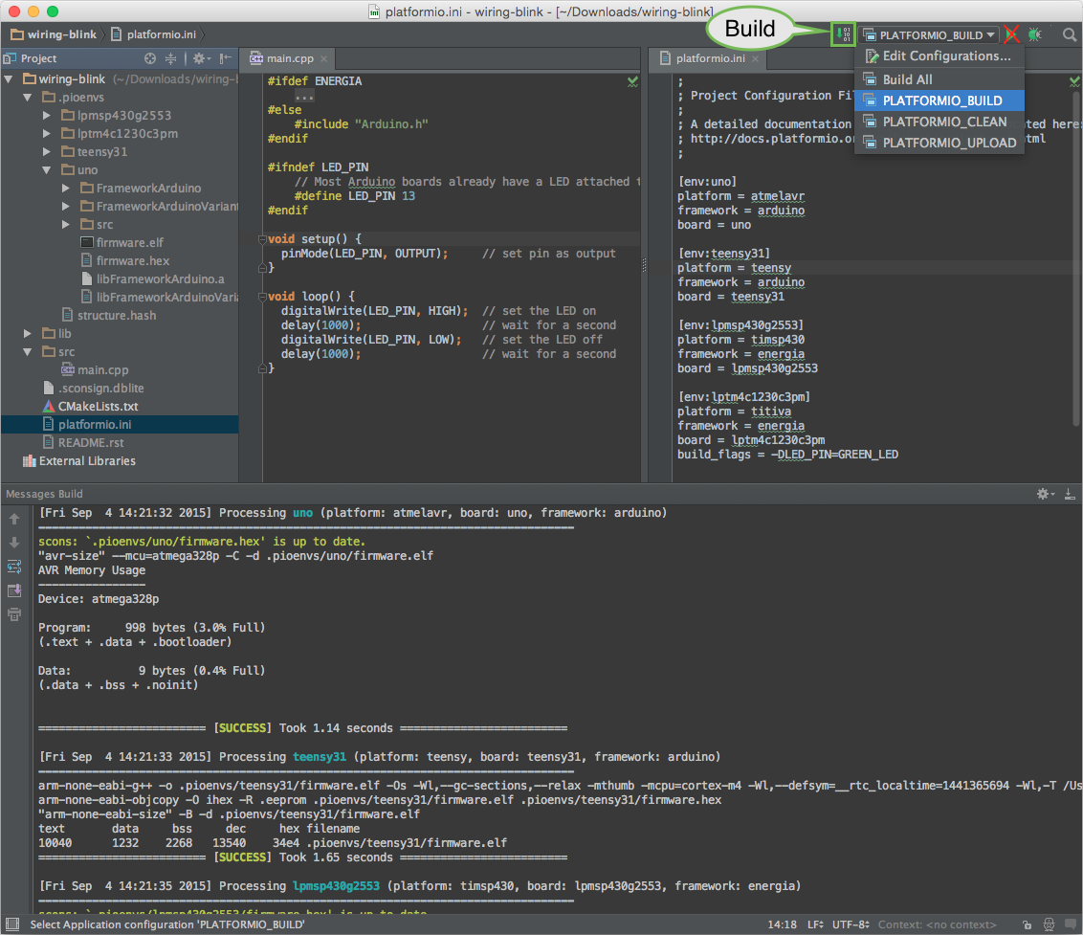Screen dimensions: 1083x935
Task: Collapse the uno folder
Action: pyautogui.click(x=46, y=170)
